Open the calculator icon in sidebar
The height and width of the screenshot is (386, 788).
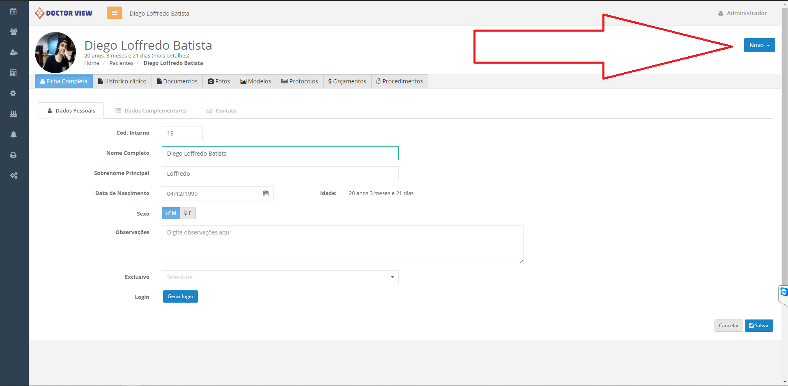[x=14, y=73]
